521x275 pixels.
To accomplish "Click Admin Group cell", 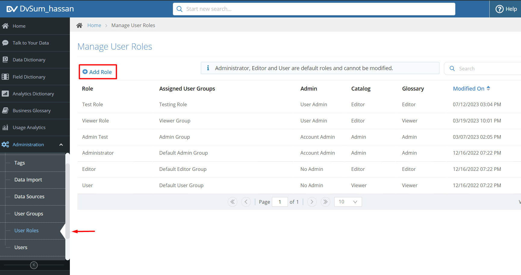I will pos(174,137).
